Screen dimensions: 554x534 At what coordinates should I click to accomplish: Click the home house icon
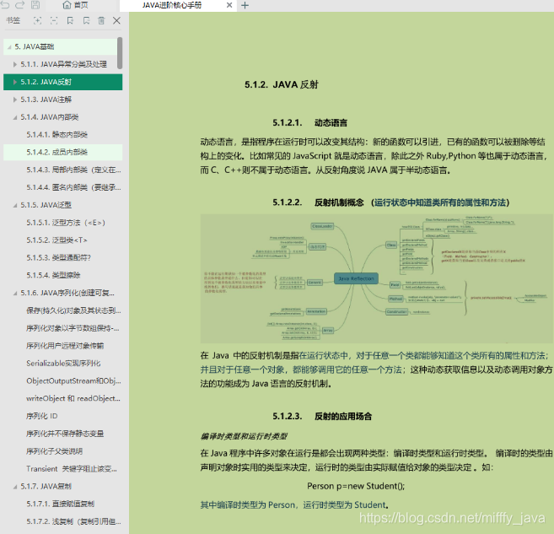pos(67,5)
